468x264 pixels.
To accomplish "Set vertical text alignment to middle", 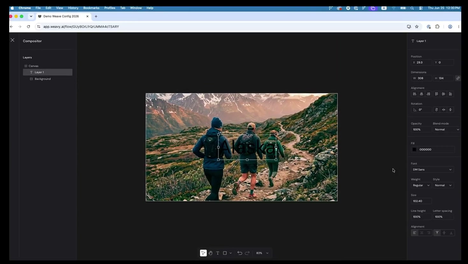I will tap(444, 233).
